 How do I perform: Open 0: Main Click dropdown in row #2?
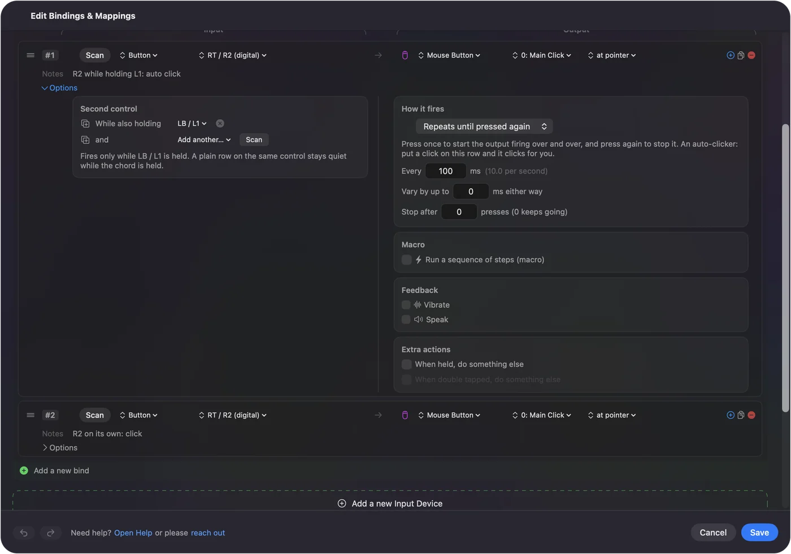pos(542,415)
